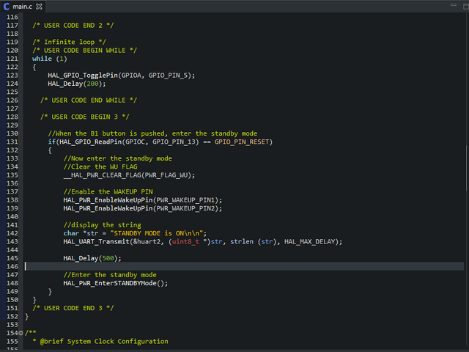Click the C file icon on the tab
Viewport: 469px width, 352px height.
(7, 7)
